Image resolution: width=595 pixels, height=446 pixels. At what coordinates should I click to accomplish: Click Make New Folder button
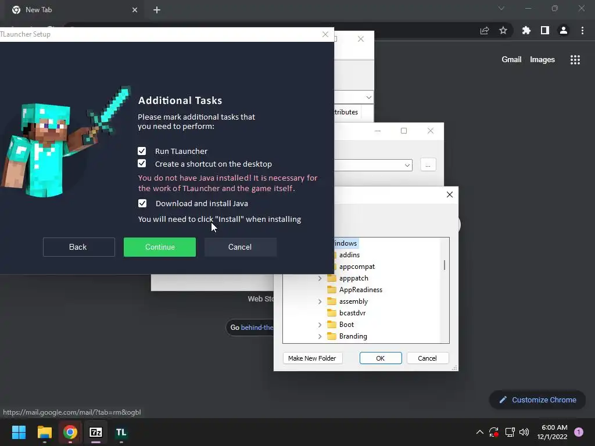coord(312,358)
